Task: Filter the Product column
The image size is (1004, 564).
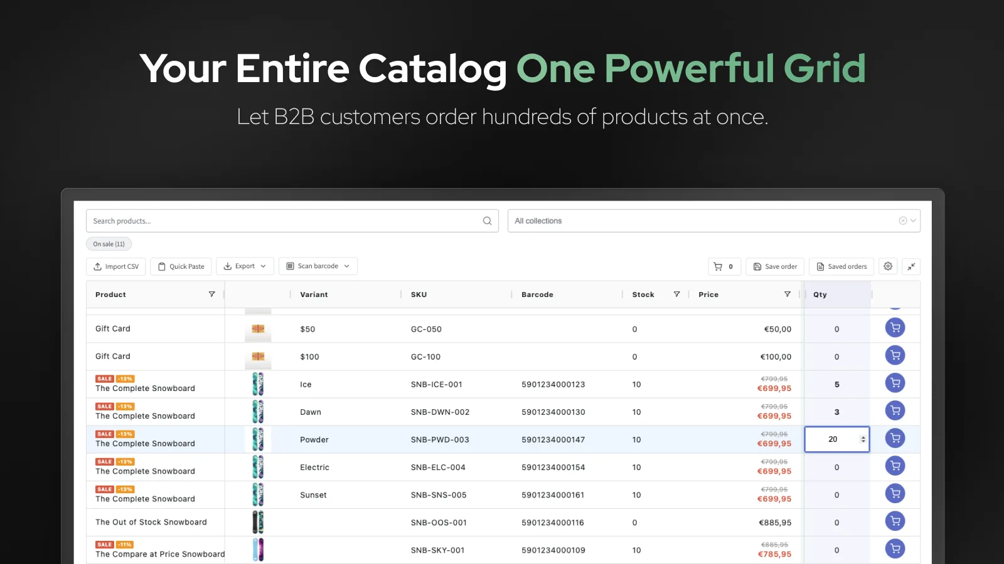Action: pyautogui.click(x=211, y=294)
